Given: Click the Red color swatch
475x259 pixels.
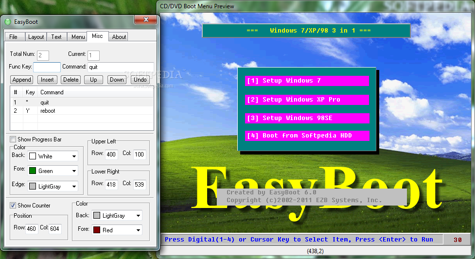Looking at the screenshot, I should click(x=97, y=230).
